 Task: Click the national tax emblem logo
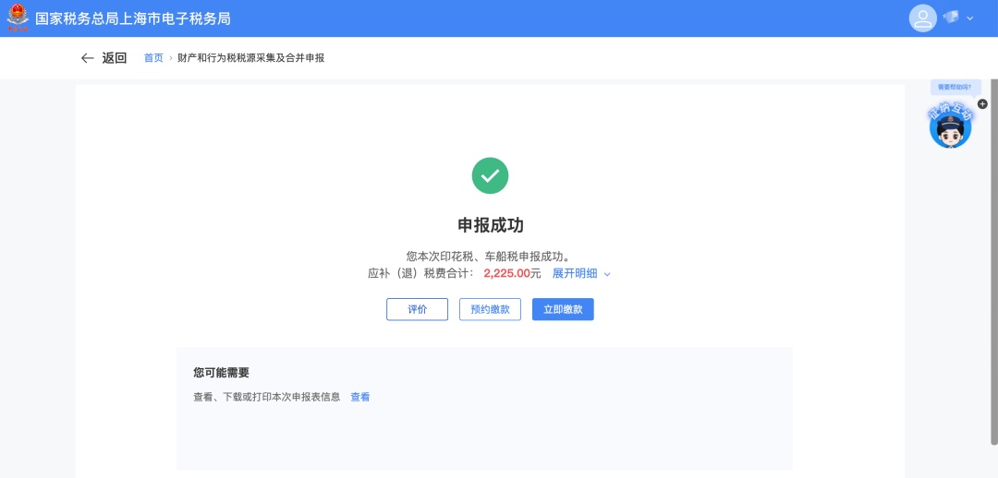pyautogui.click(x=18, y=18)
